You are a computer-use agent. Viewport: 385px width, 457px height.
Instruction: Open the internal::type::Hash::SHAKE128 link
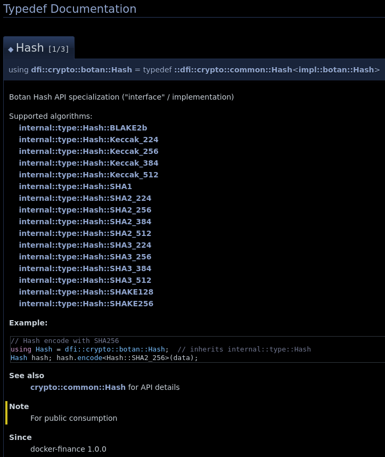click(x=86, y=292)
